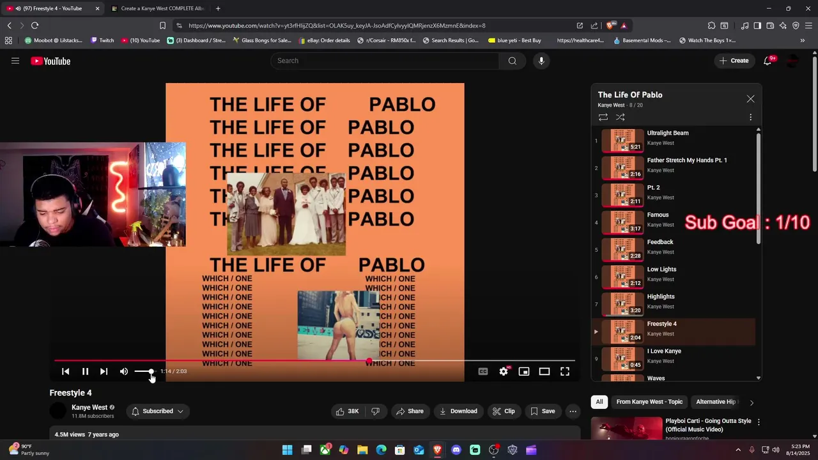Enter full screen video mode
Screen dimensions: 818x460
pyautogui.click(x=565, y=371)
